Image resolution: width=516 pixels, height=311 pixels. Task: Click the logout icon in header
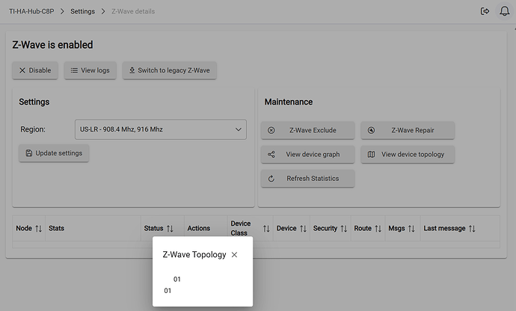(485, 11)
